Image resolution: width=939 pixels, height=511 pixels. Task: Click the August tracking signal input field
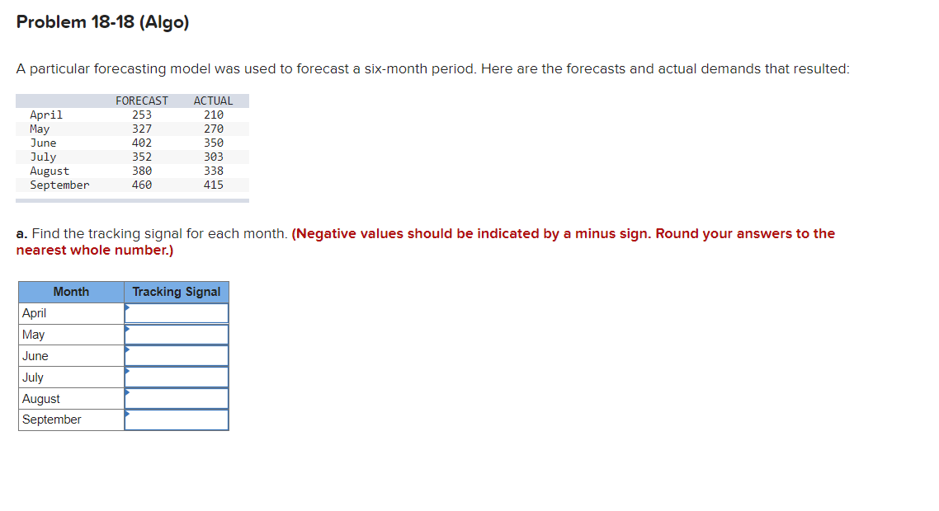tap(177, 398)
